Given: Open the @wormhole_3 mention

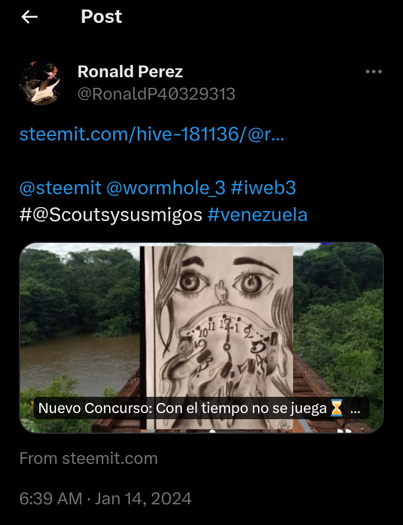Looking at the screenshot, I should pyautogui.click(x=166, y=188).
